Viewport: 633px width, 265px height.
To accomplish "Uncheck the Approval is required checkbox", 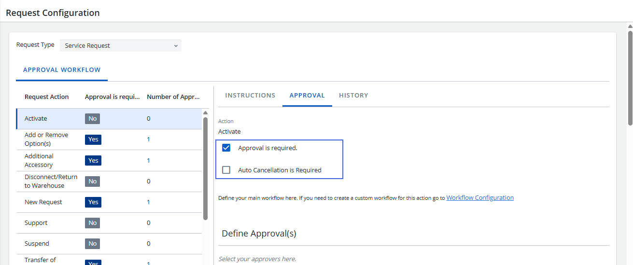I will coord(226,148).
